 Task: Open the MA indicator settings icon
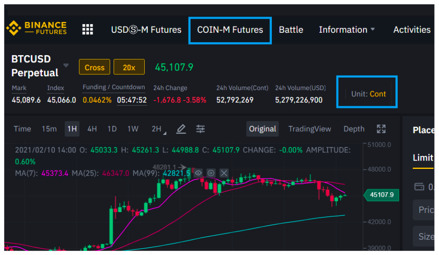coord(211,173)
